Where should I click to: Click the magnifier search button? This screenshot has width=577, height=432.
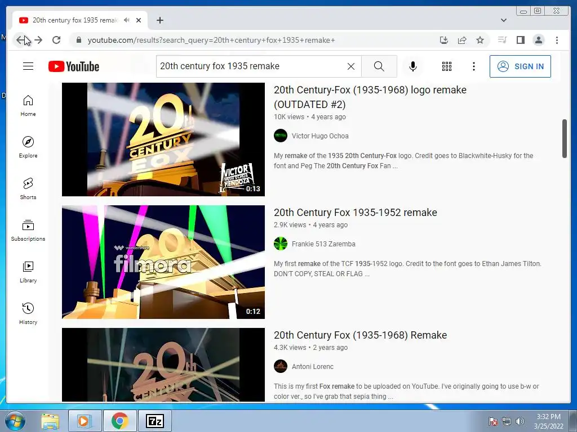tap(379, 66)
